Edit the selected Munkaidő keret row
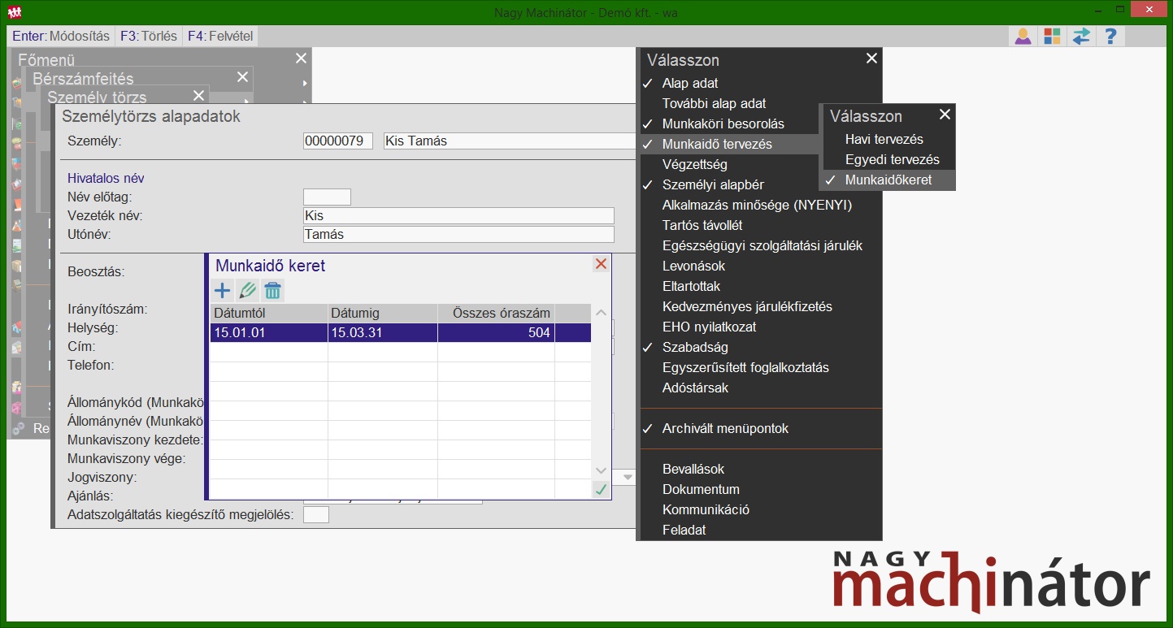1173x628 pixels. click(x=248, y=290)
